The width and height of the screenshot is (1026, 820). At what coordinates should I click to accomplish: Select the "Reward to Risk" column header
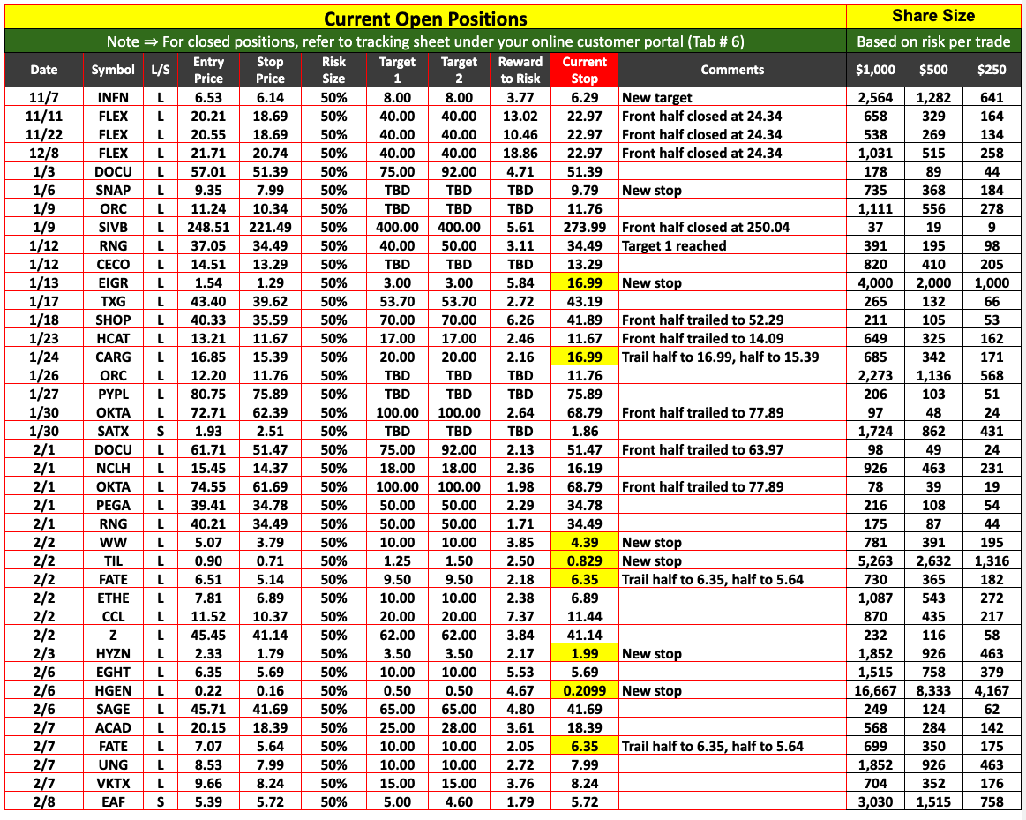[x=520, y=70]
